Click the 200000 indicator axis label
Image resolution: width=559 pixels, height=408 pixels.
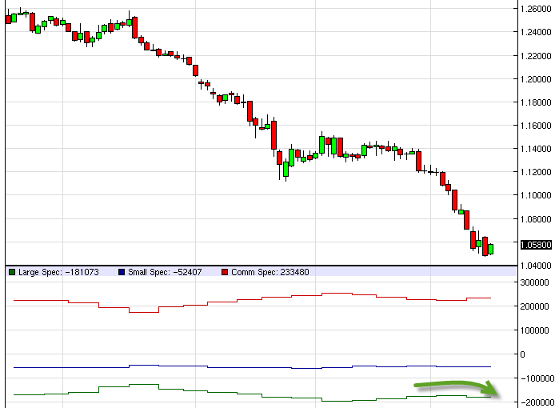coord(534,306)
